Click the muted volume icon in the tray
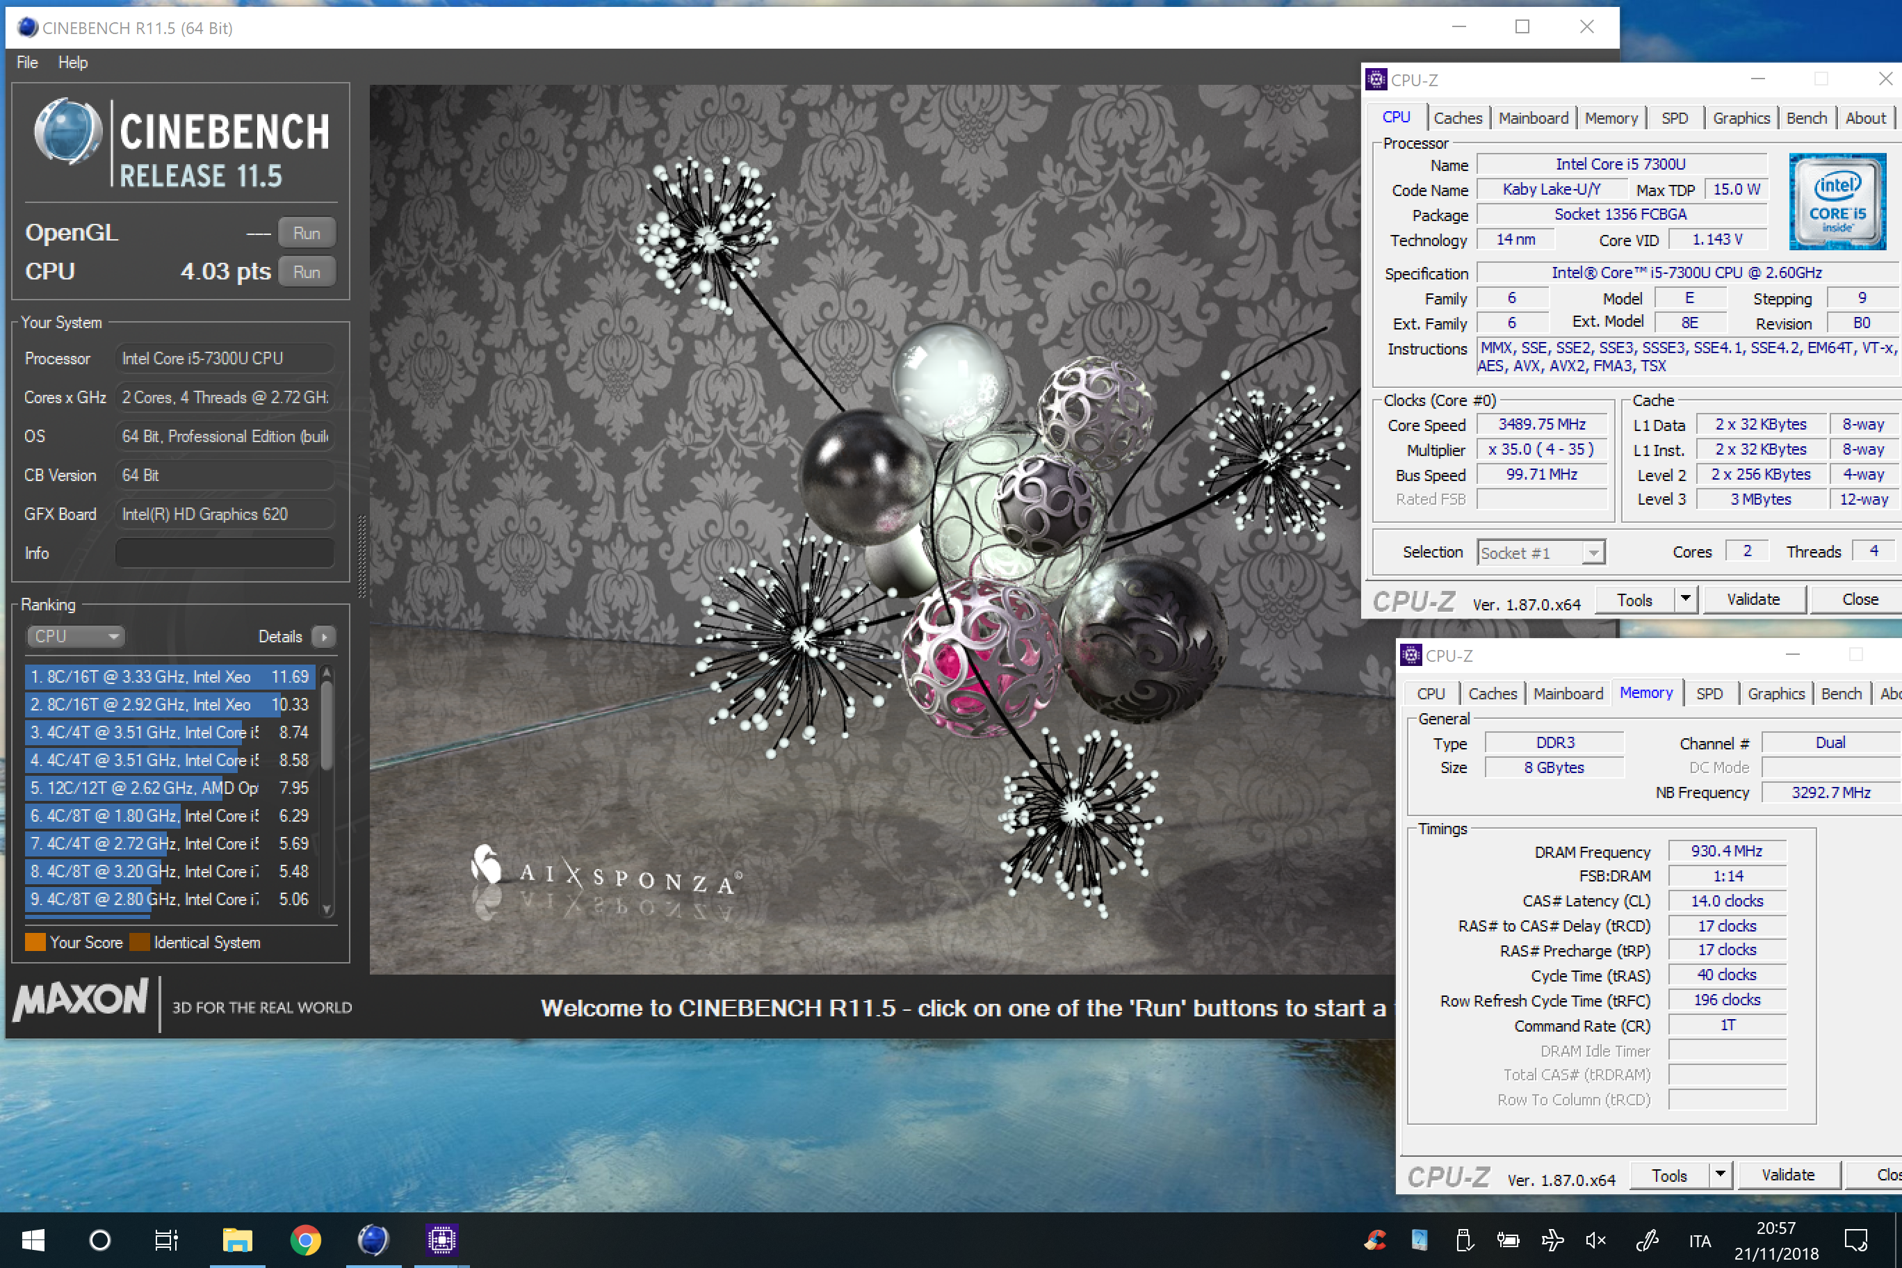 1595,1239
